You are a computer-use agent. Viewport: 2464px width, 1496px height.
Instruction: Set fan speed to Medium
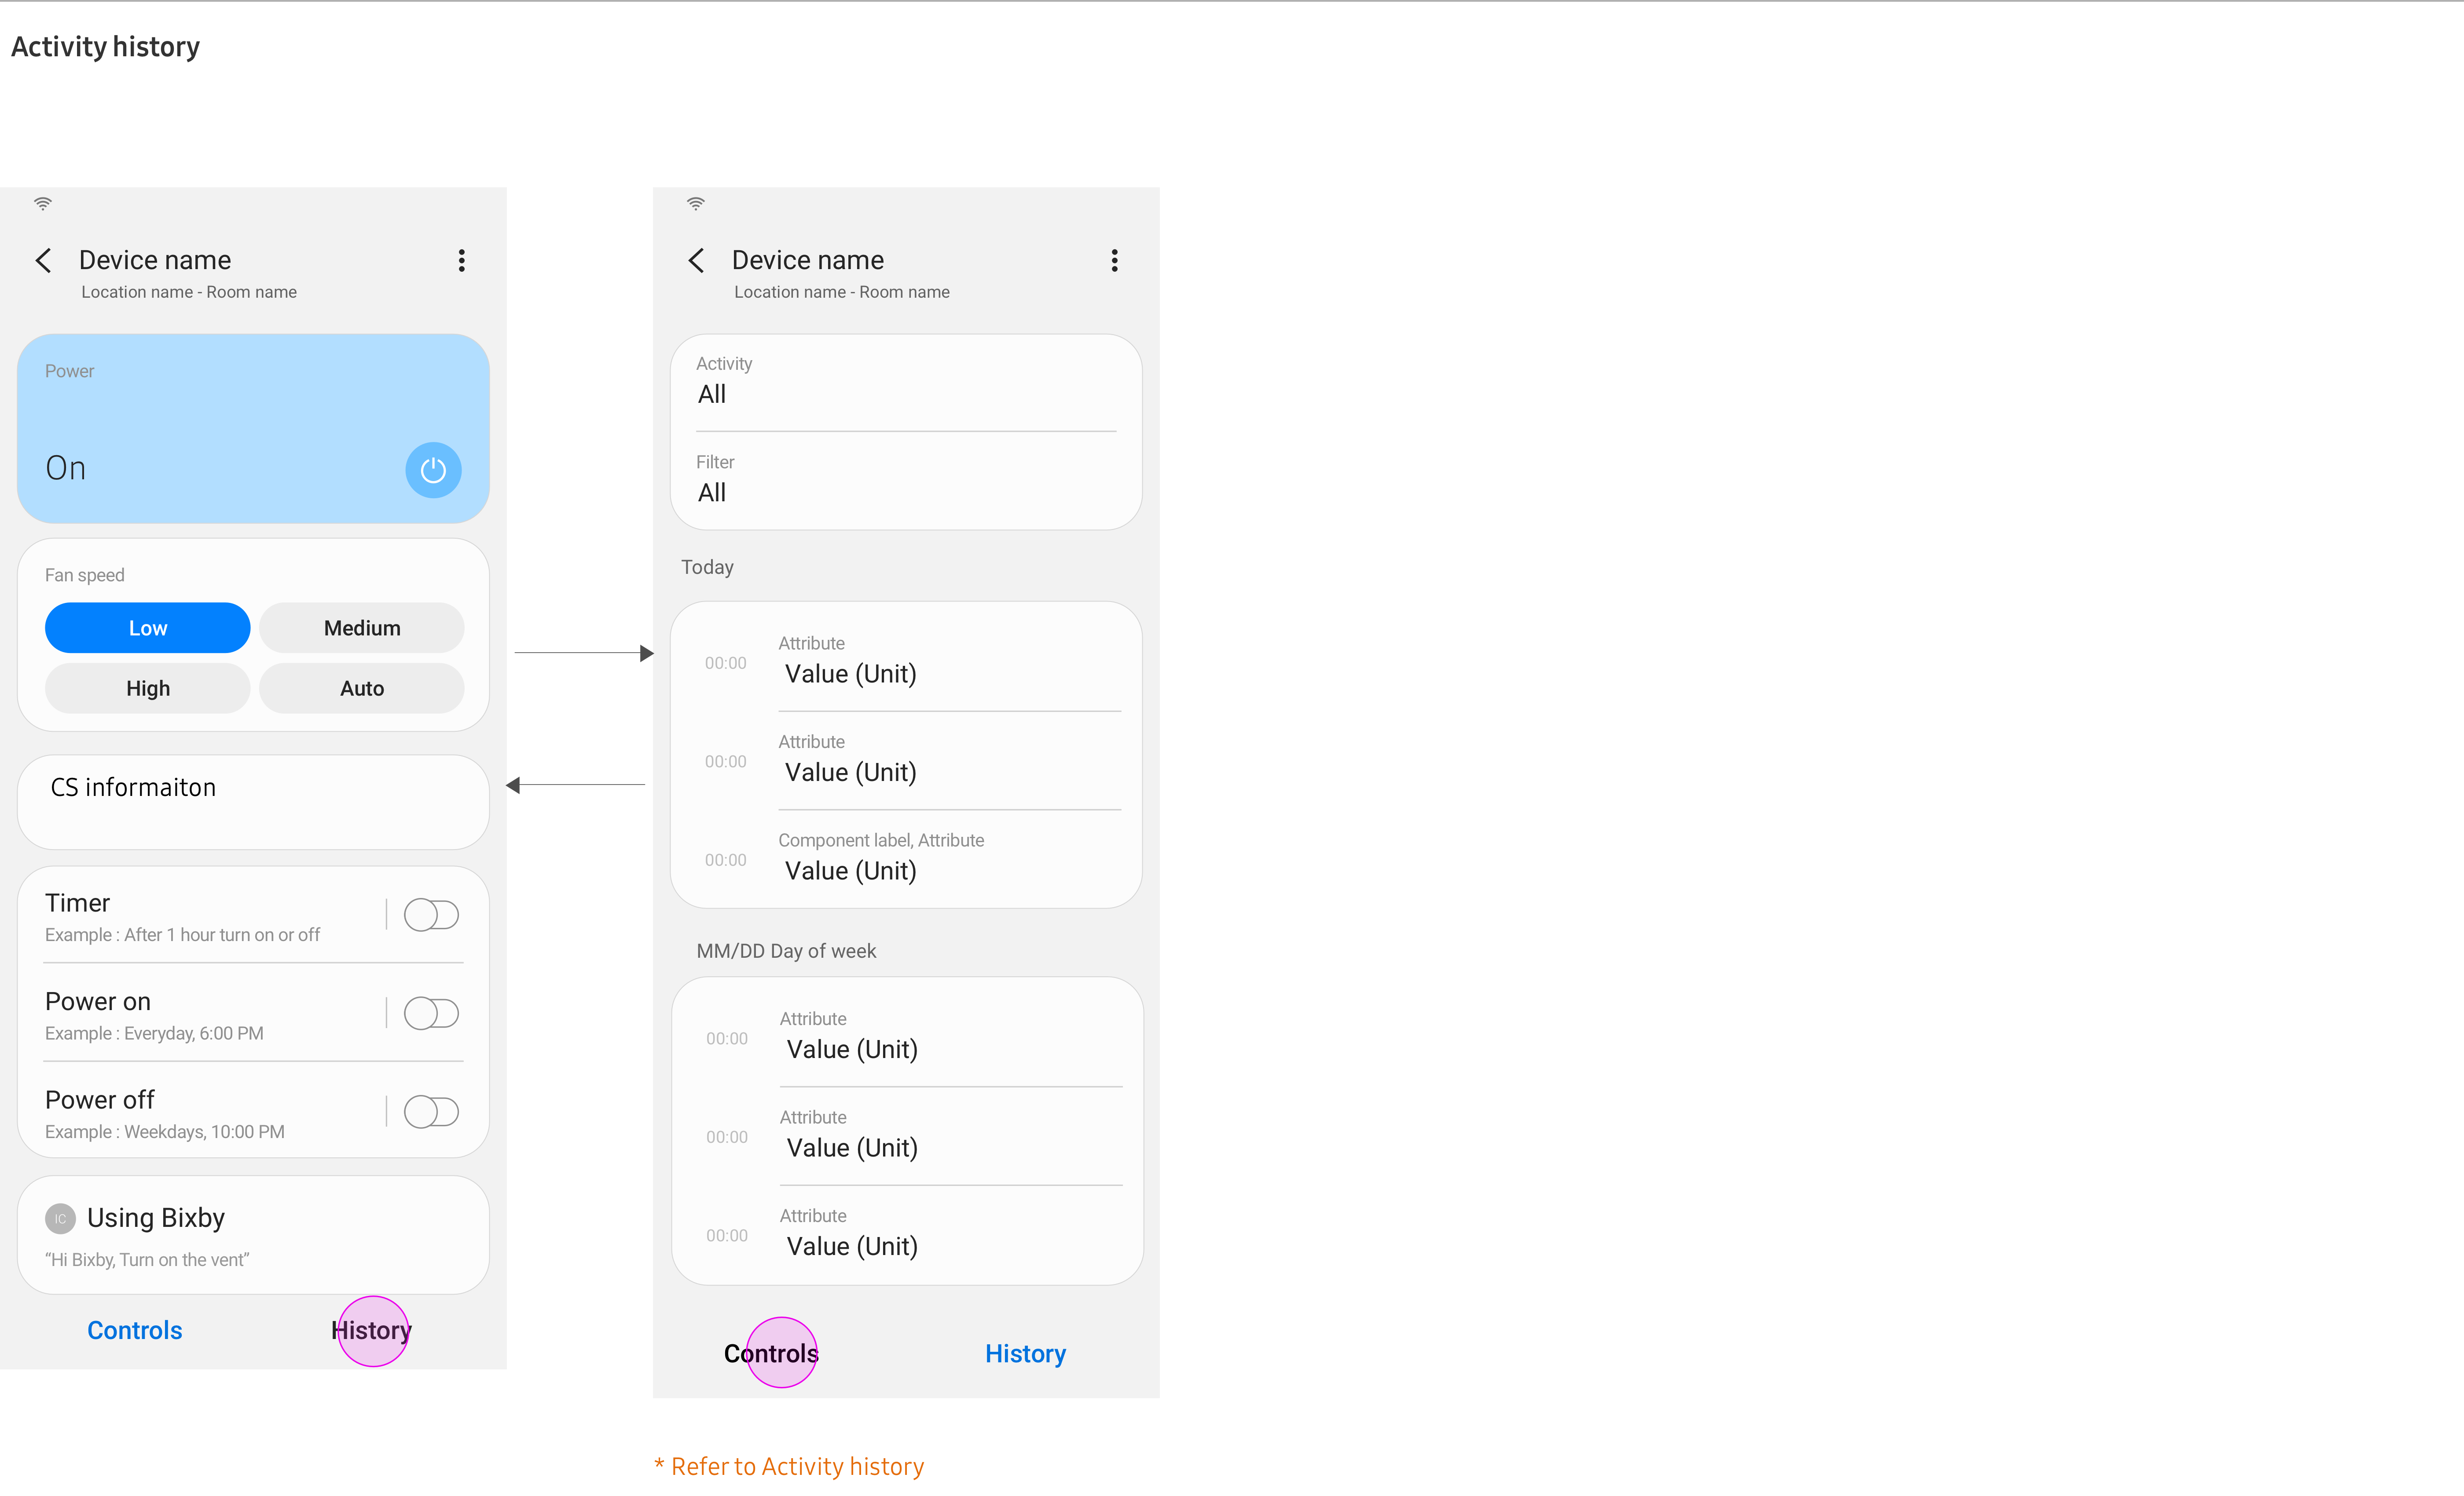(362, 628)
